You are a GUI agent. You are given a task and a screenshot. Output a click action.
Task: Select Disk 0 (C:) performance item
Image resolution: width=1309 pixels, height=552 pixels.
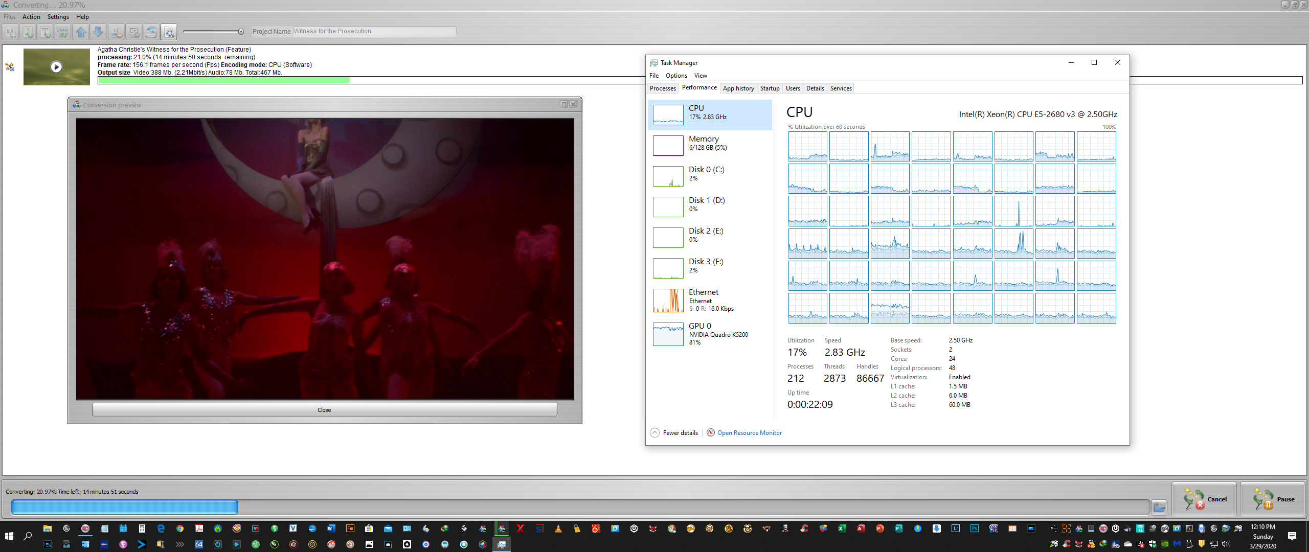710,176
